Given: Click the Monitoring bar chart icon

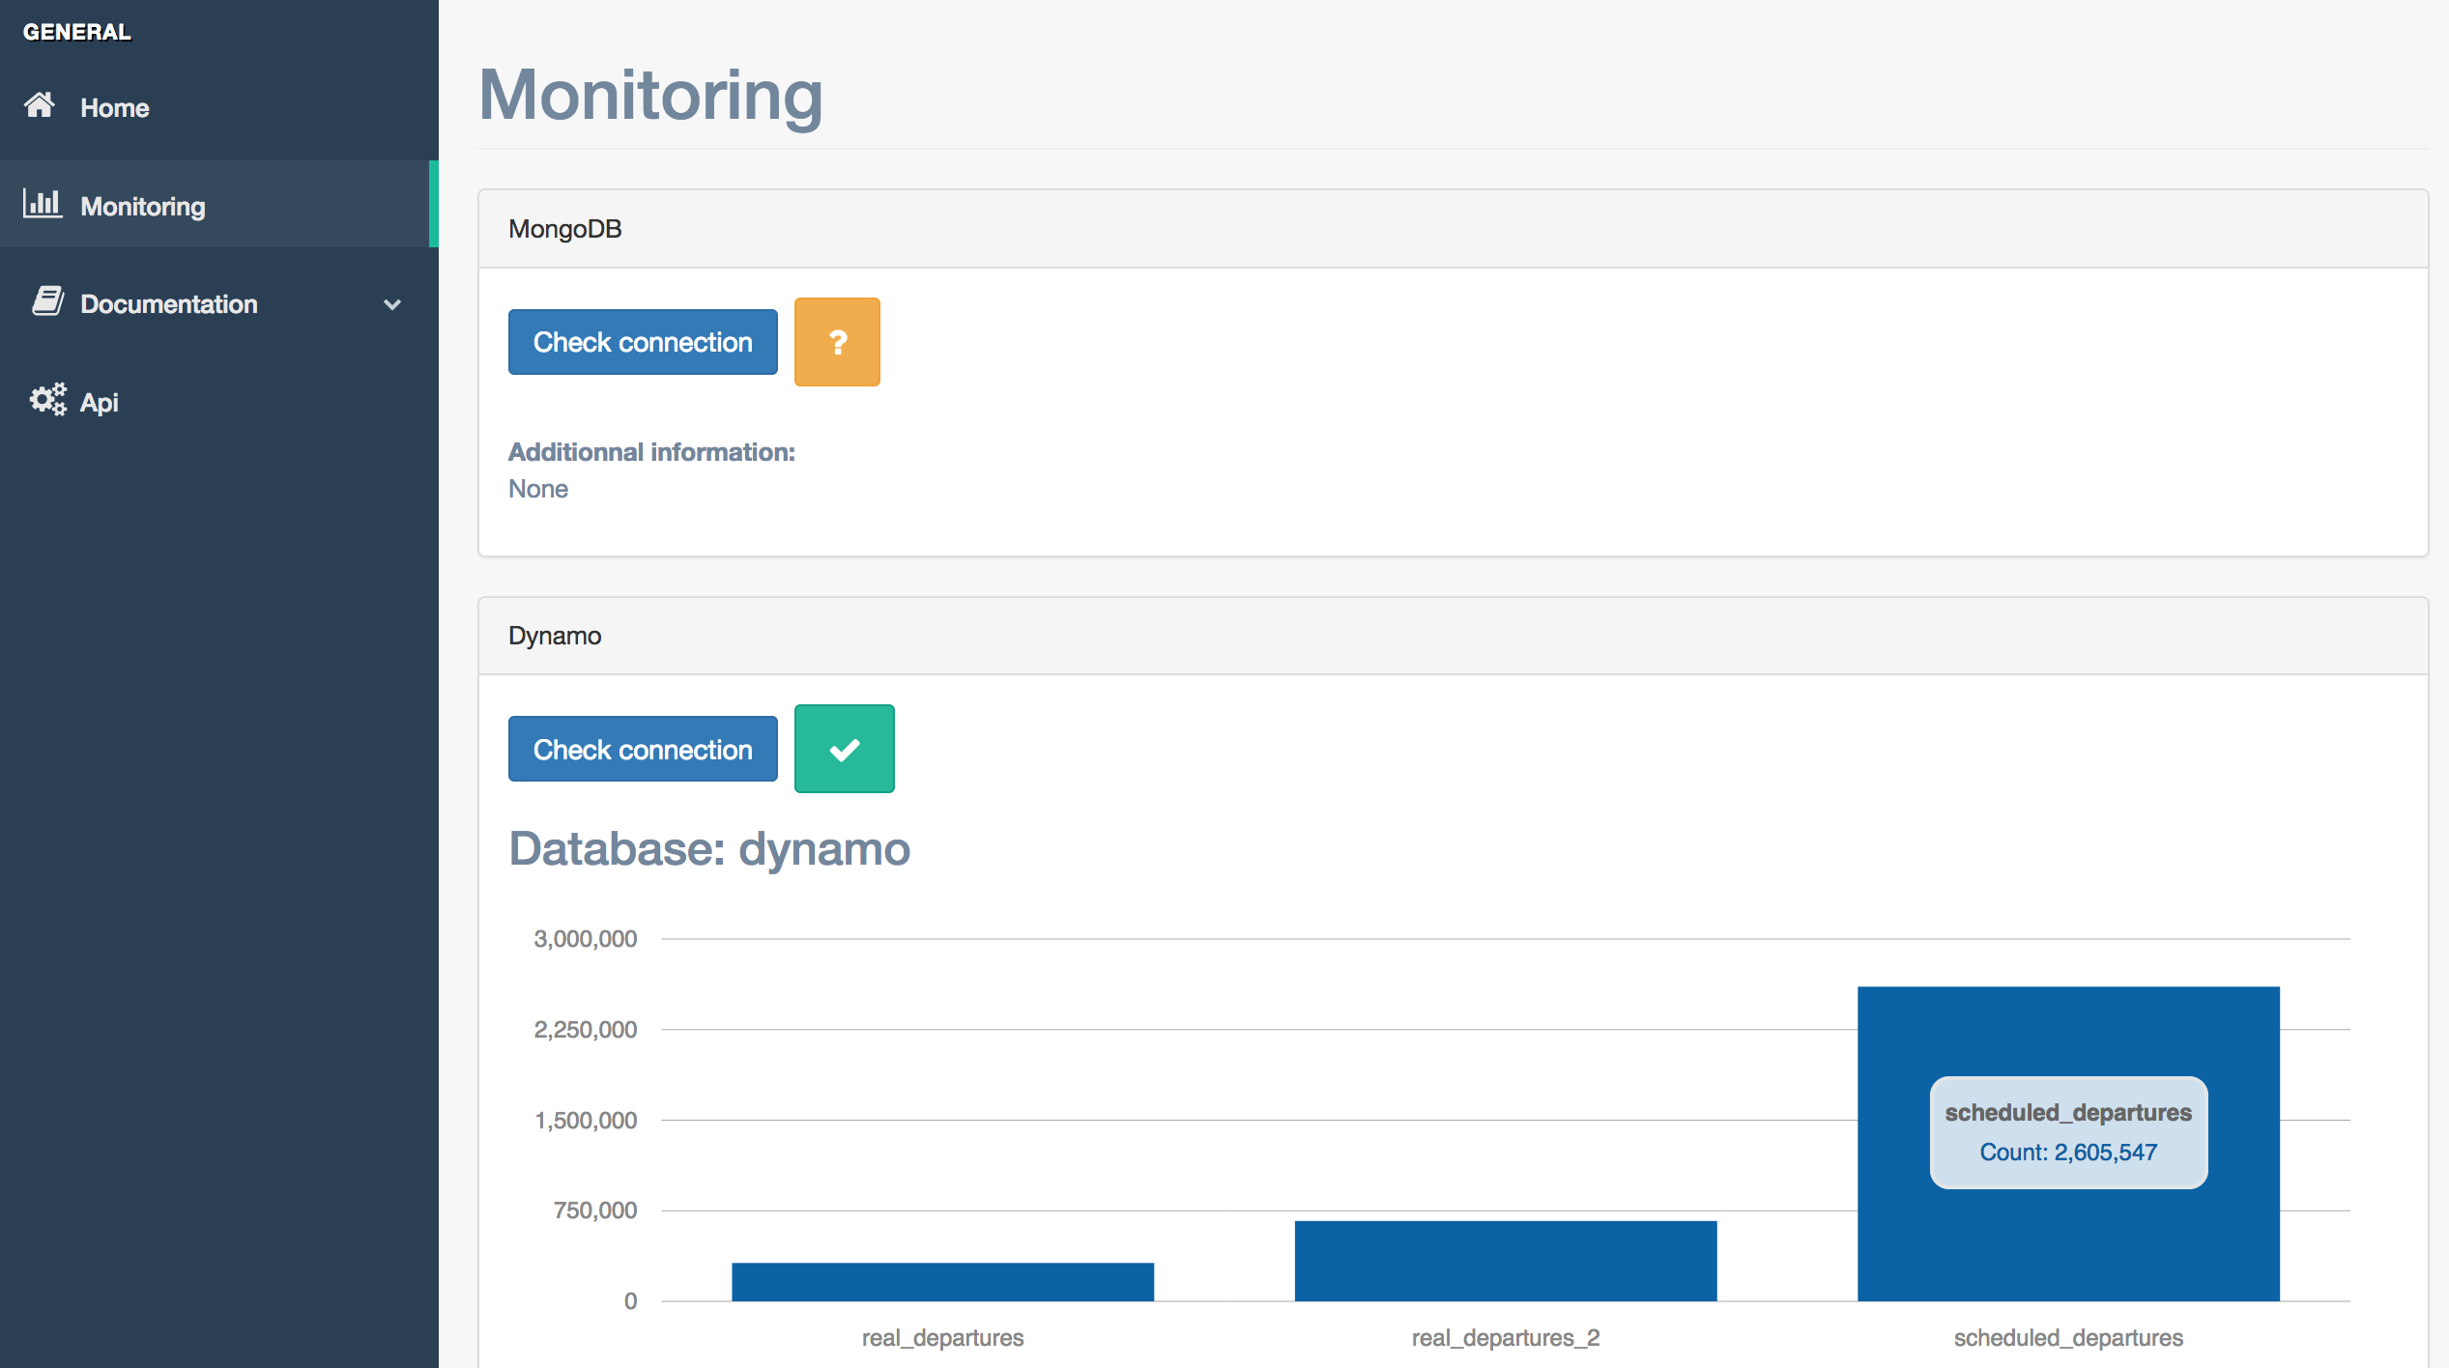Looking at the screenshot, I should pos(43,204).
